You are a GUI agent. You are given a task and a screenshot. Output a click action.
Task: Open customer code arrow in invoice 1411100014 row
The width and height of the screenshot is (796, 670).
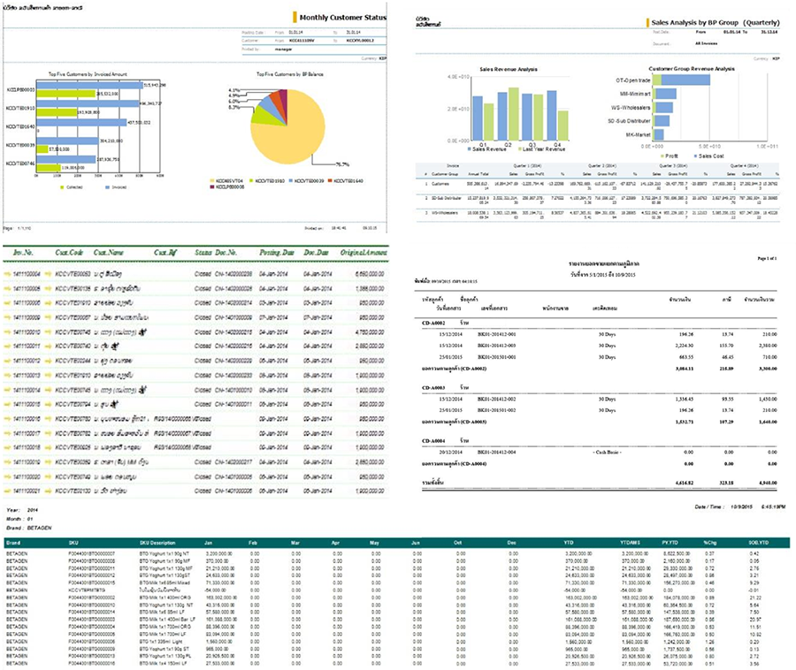tap(49, 390)
